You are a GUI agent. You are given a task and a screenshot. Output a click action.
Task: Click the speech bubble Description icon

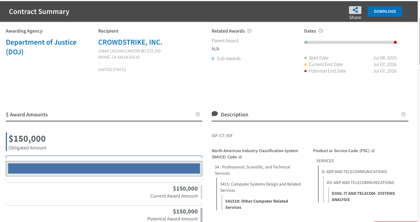(x=215, y=114)
